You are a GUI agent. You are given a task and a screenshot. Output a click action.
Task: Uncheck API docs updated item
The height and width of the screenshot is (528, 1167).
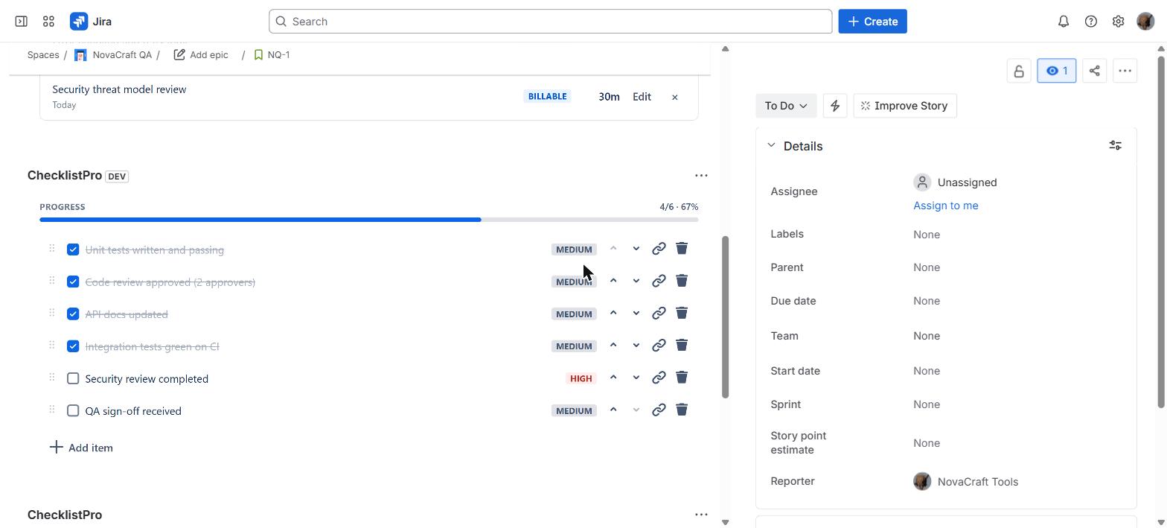[x=73, y=314]
